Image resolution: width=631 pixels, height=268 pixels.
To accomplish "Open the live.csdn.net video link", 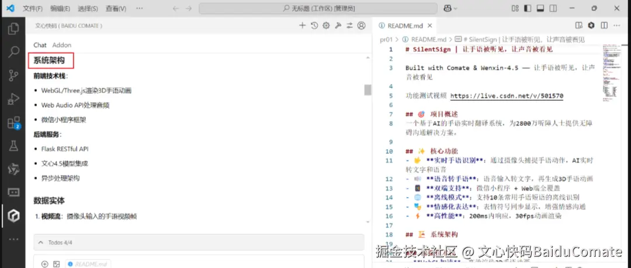I will pos(507,96).
